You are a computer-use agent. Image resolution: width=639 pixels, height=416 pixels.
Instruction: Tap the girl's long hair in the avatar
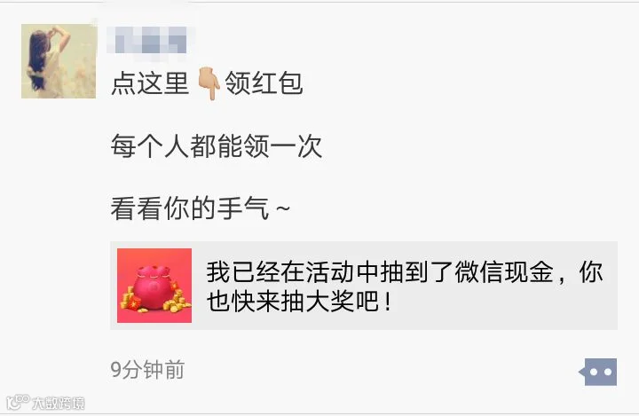[x=36, y=61]
